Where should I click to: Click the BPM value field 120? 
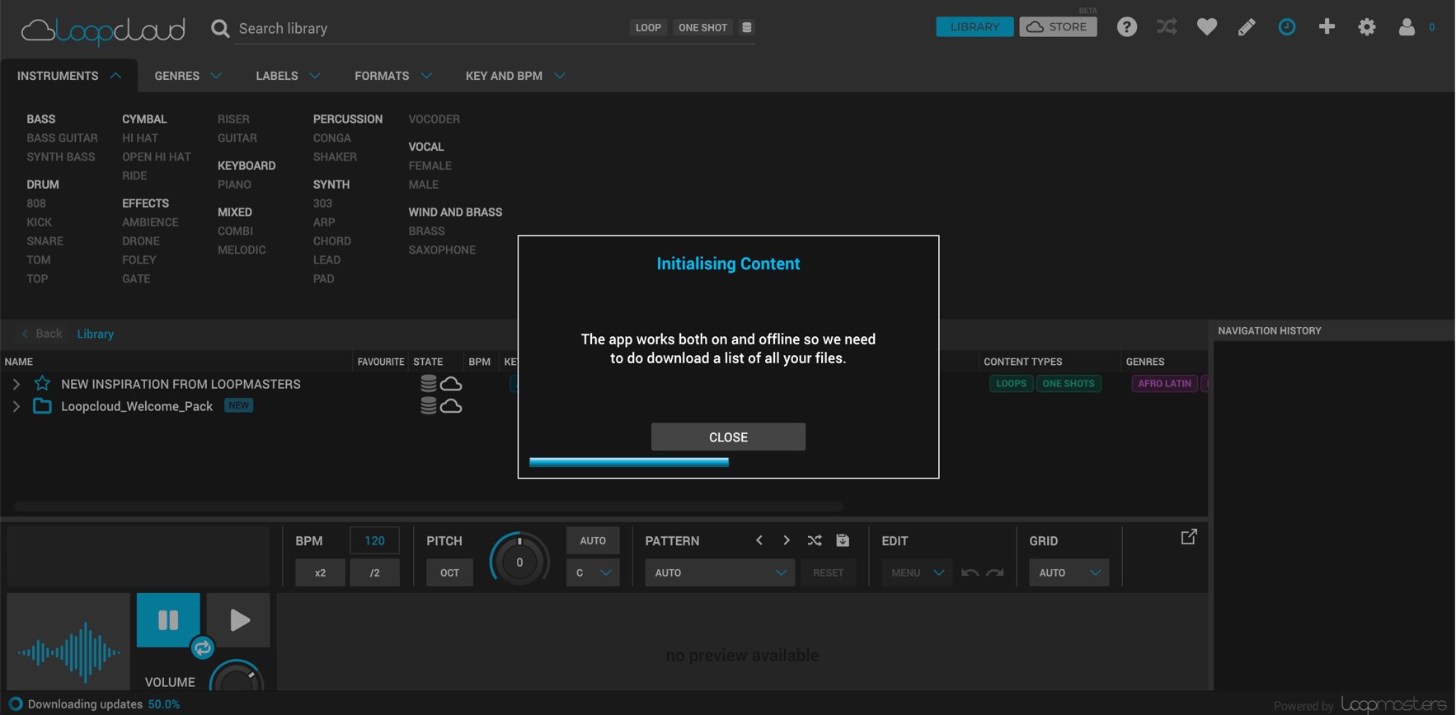click(x=374, y=540)
